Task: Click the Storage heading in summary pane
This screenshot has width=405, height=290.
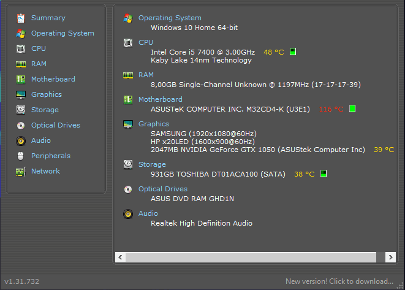Action: point(152,164)
